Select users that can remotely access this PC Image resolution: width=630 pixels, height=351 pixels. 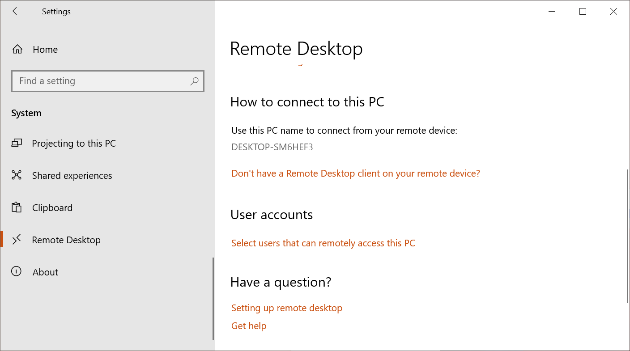(x=323, y=243)
